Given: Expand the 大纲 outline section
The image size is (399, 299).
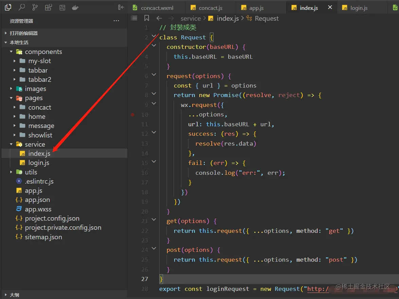Looking at the screenshot, I should [64, 295].
